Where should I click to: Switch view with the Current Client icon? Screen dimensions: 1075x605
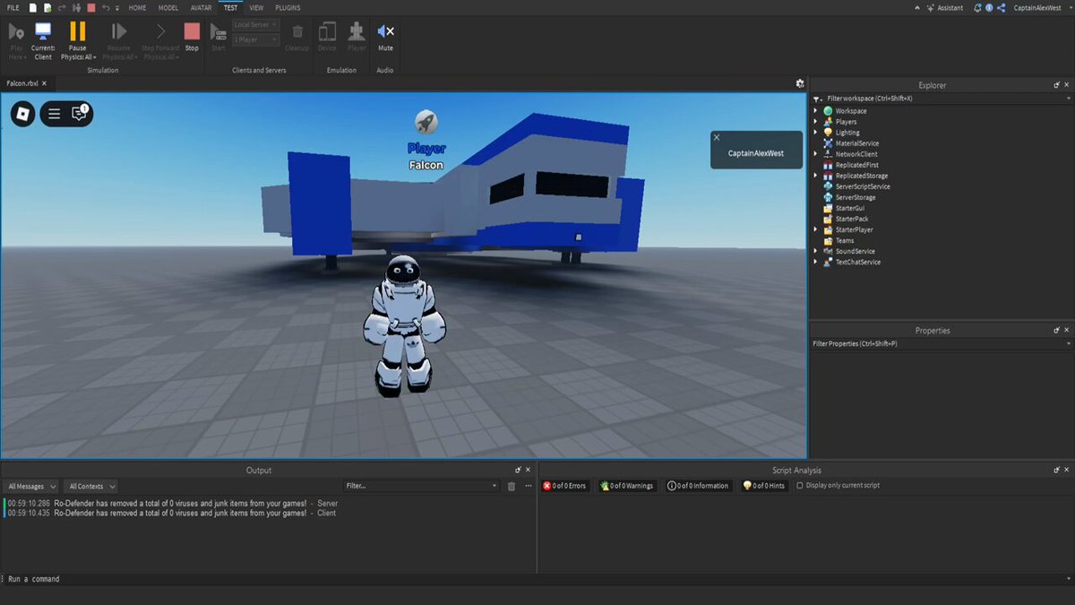(x=43, y=41)
